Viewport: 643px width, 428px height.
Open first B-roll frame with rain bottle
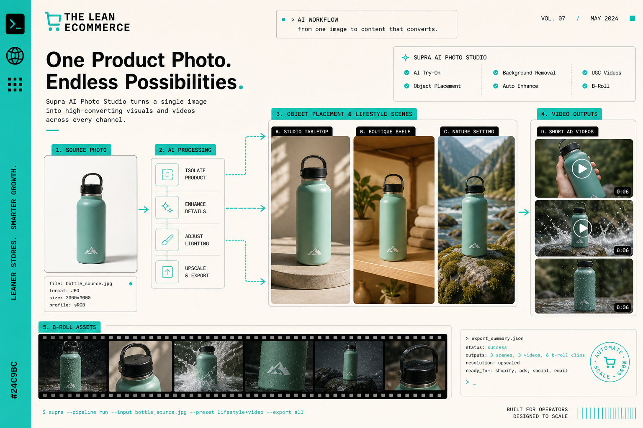point(73,366)
